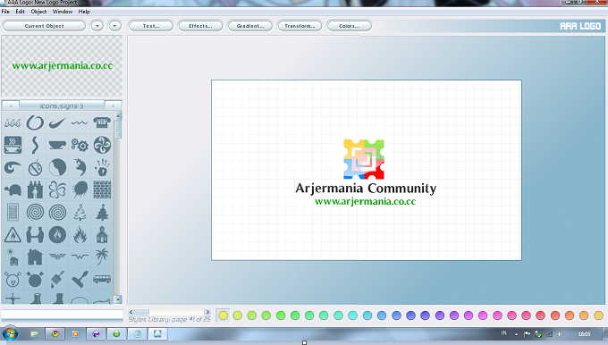Viewport: 608px width, 345px height.
Task: Pick the no-smoking sign icon
Action: (35, 168)
